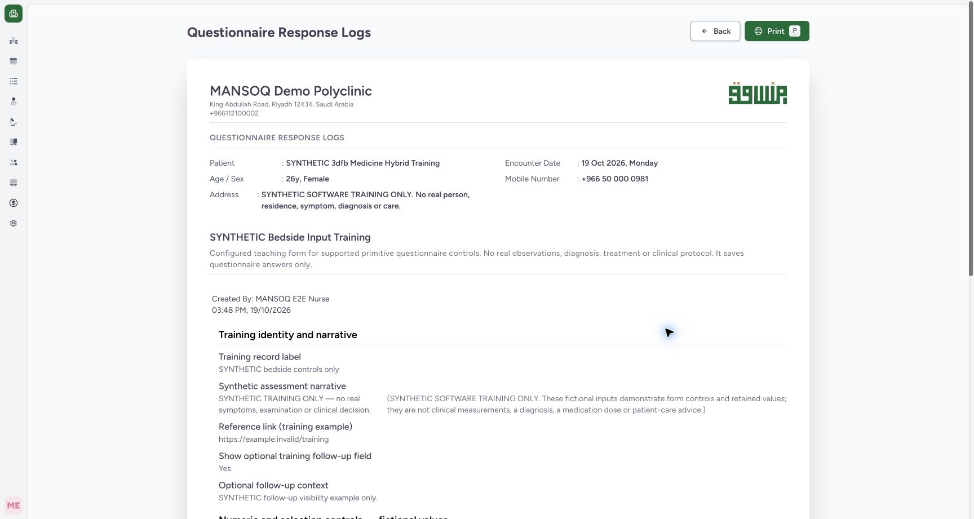Click 'SYNTHETIC bedside controls only' answer

pos(279,369)
